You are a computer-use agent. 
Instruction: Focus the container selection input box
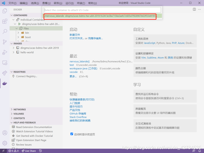102,10
